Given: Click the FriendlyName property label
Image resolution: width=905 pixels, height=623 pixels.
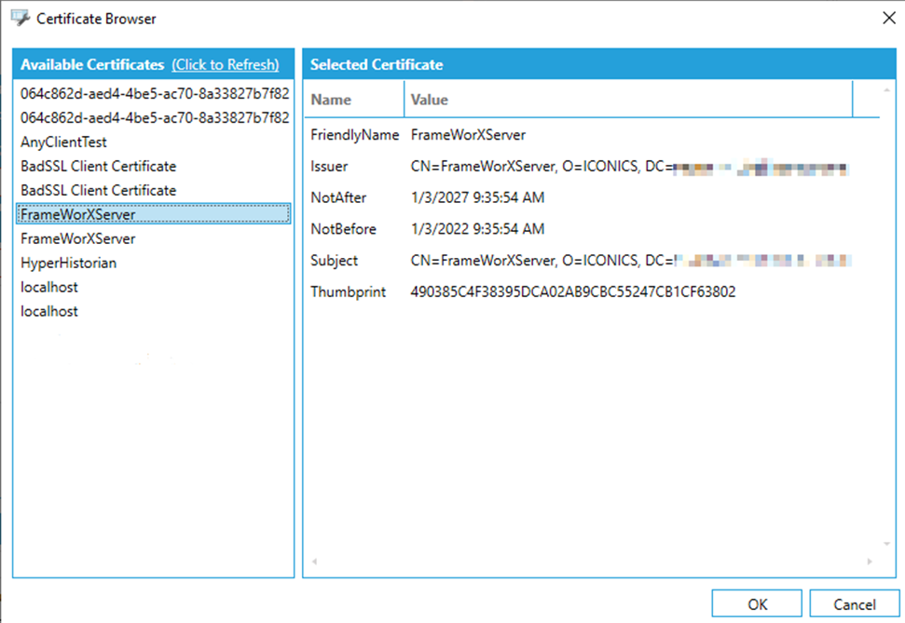Looking at the screenshot, I should click(354, 135).
